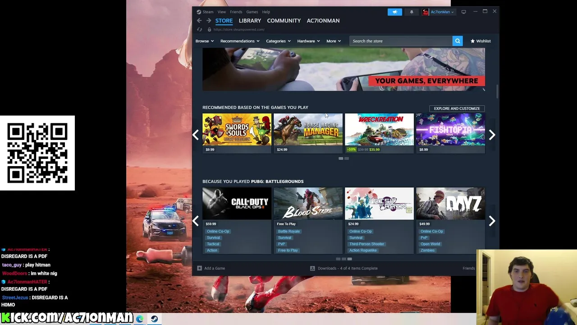Show previous recommended games with left arrow

(x=196, y=135)
